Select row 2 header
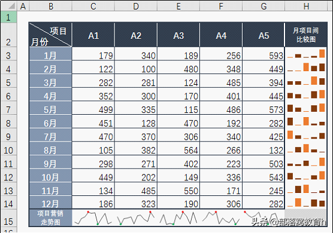 click(8, 35)
